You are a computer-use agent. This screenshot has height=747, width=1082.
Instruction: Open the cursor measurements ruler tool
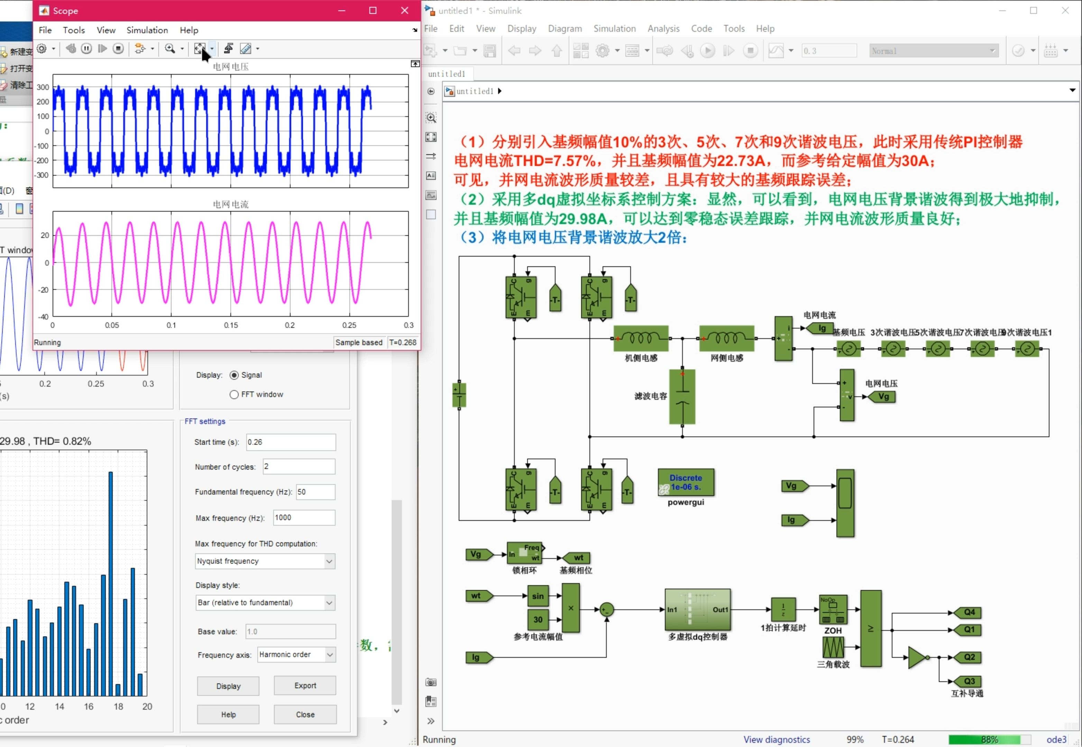pos(245,48)
